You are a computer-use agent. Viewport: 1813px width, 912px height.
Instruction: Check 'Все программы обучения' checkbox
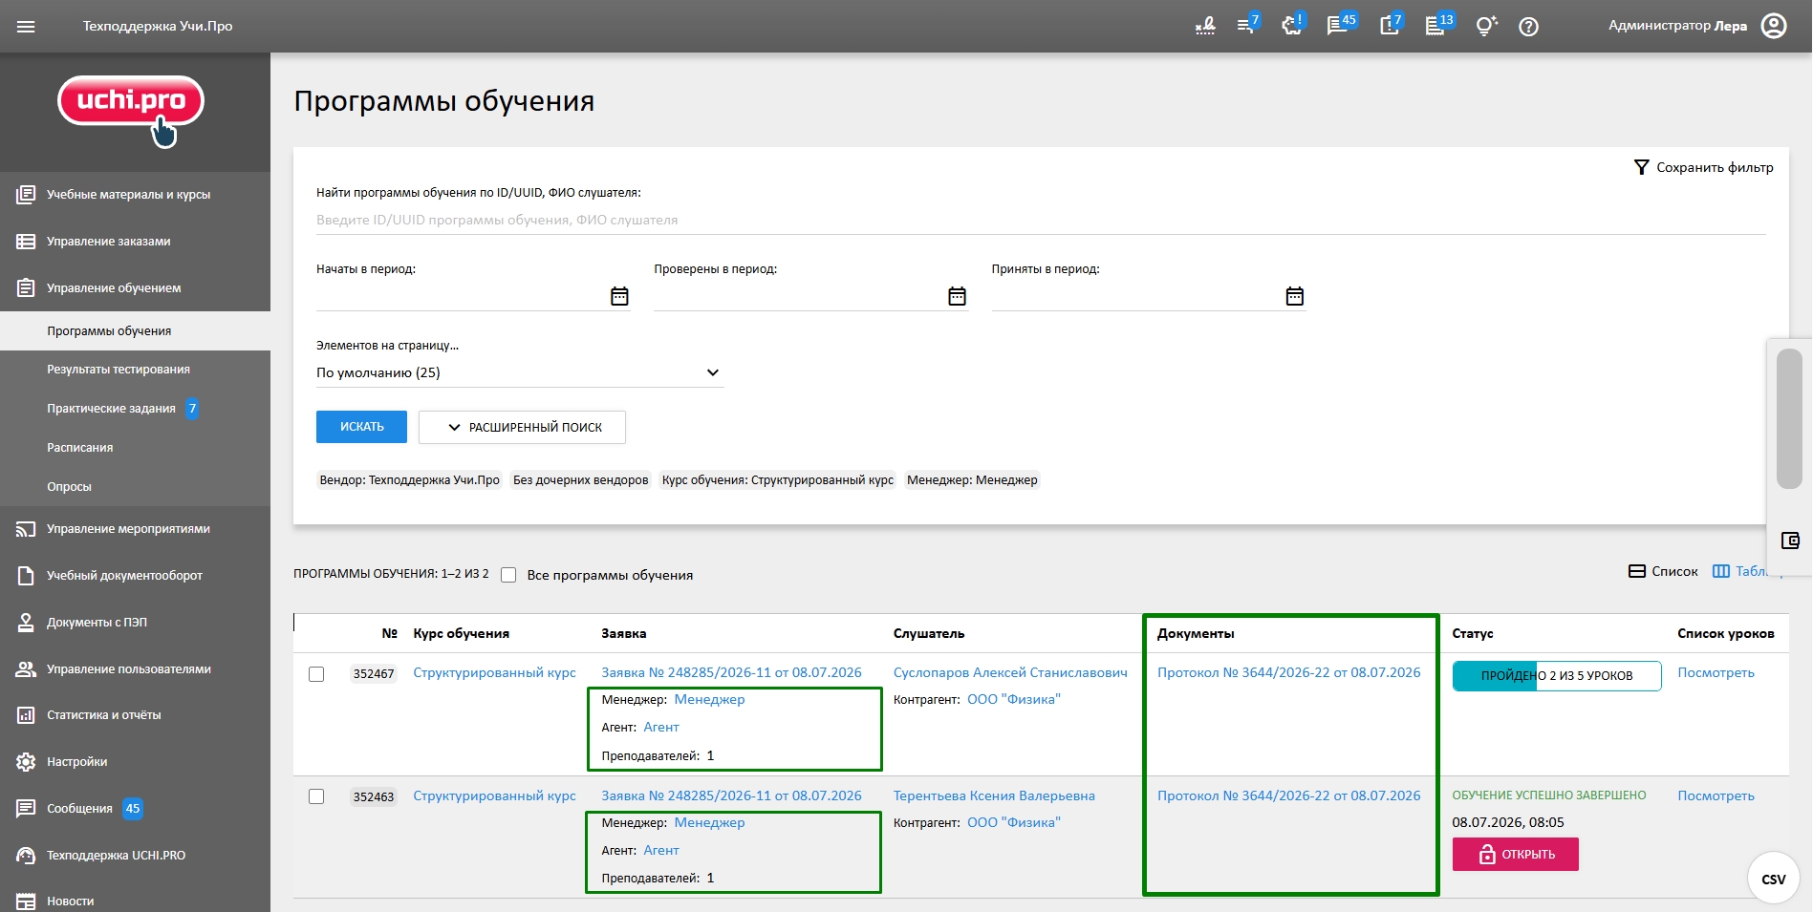coord(508,575)
